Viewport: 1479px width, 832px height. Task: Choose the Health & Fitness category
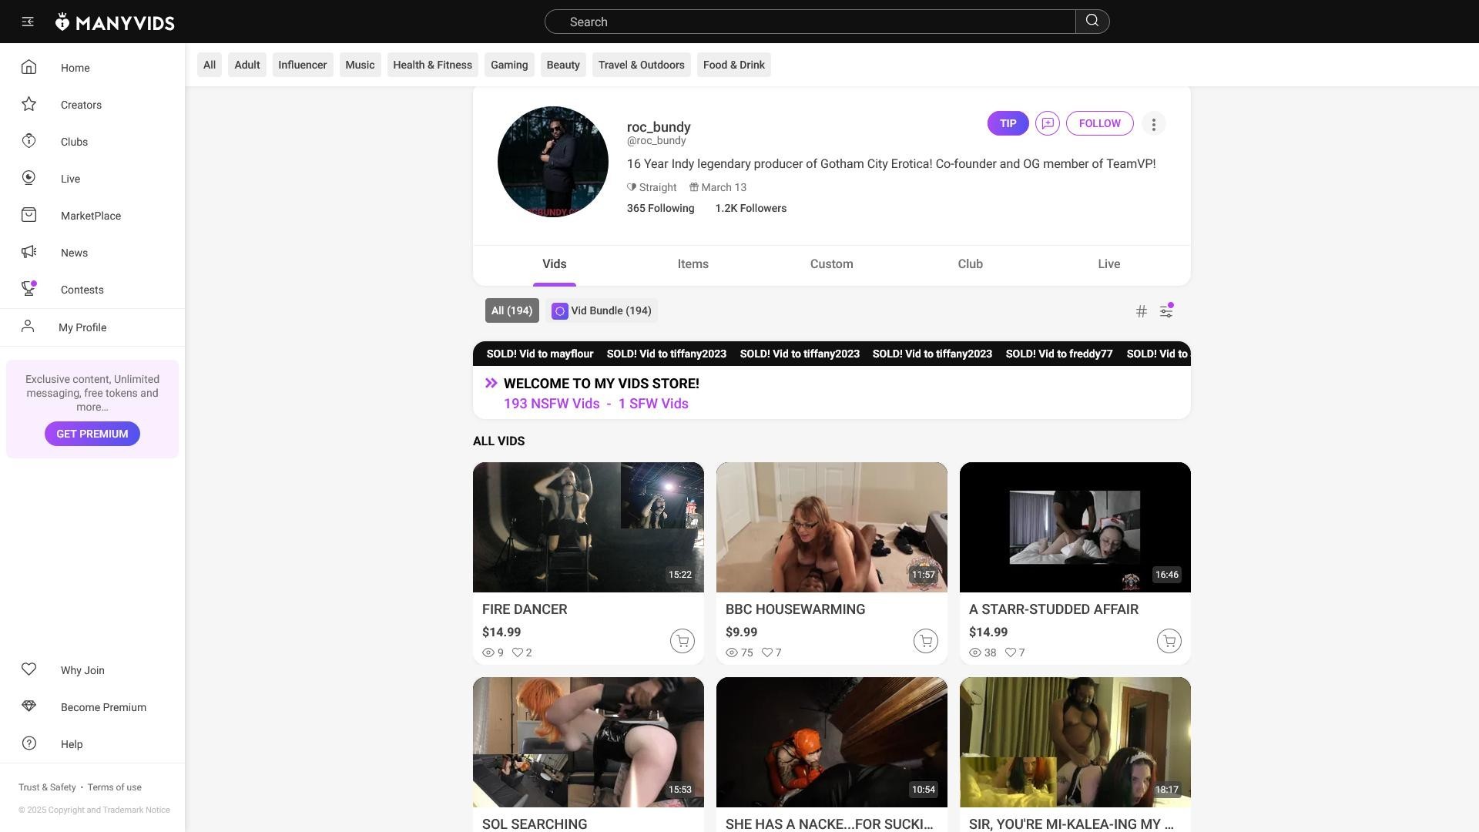tap(432, 65)
